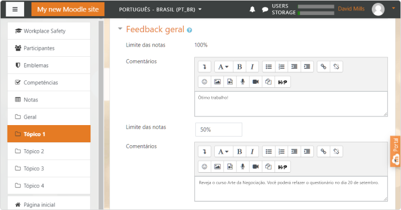Click the David Mills user name link

[x=351, y=9]
